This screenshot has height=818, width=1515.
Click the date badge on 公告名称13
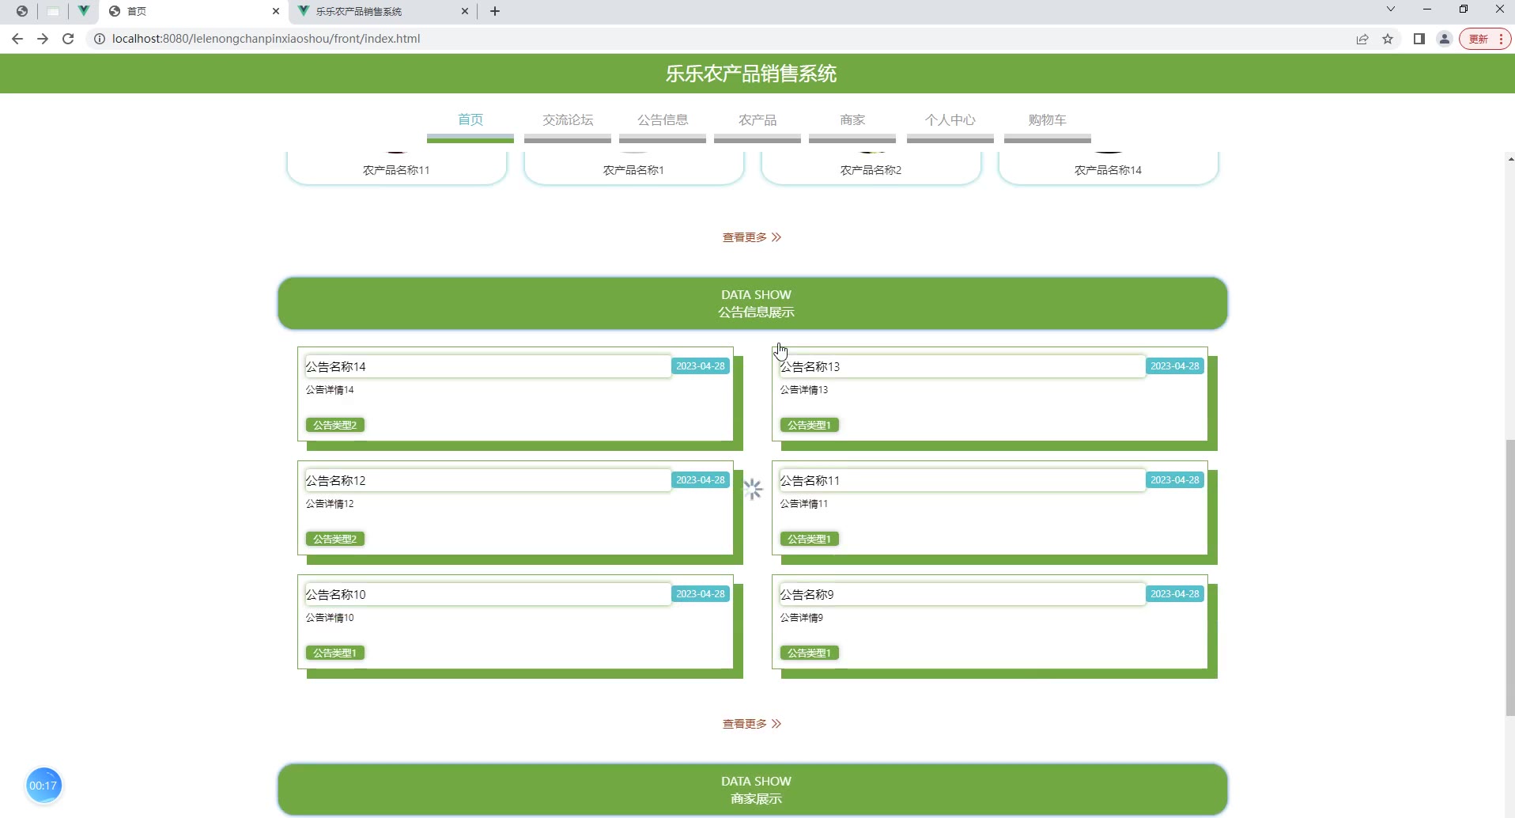(x=1175, y=366)
